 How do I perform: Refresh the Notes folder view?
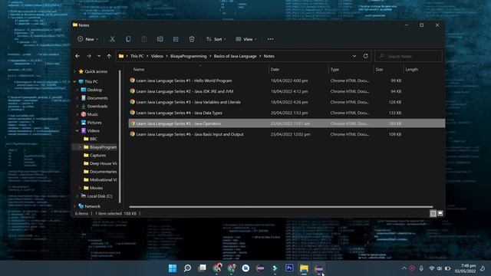tap(365, 56)
